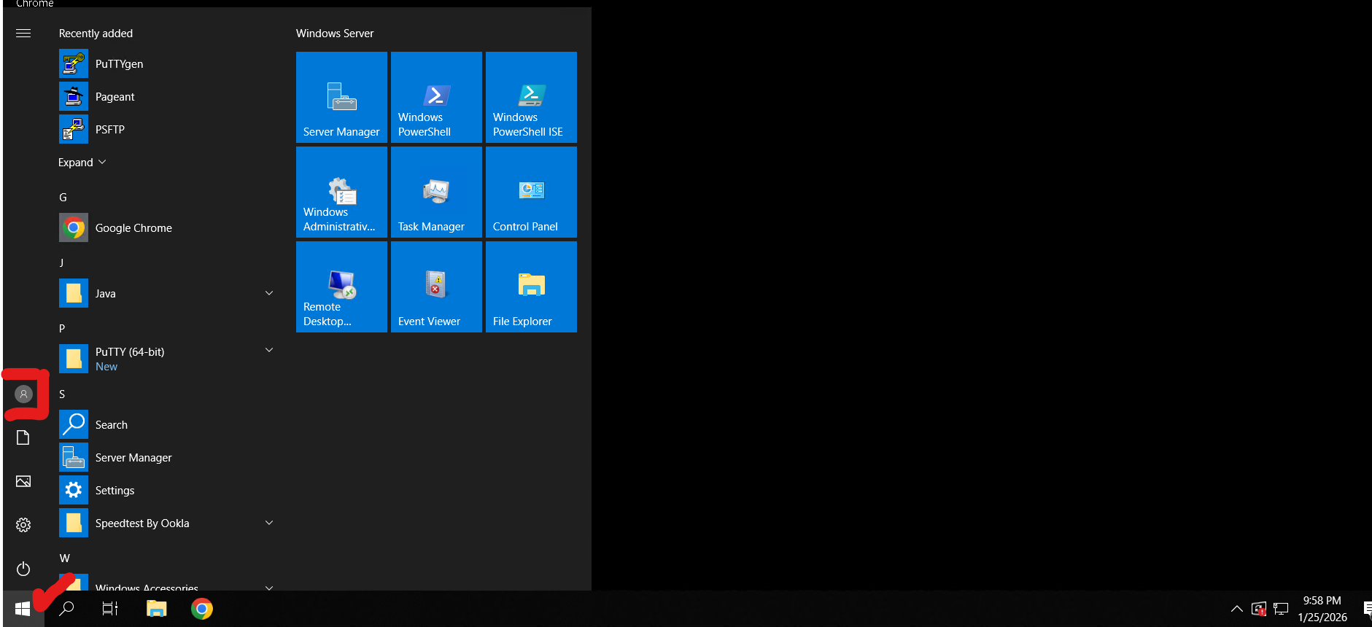Click the user account icon
This screenshot has width=1372, height=627.
(x=23, y=394)
